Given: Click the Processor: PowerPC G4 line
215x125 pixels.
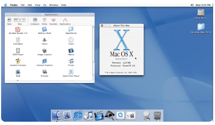Looking at the screenshot, I should point(123,66).
